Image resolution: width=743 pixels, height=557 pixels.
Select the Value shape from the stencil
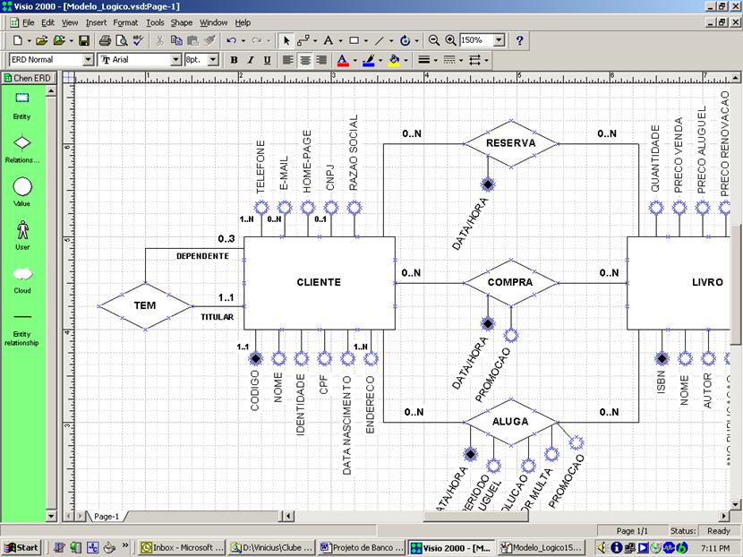[x=21, y=185]
